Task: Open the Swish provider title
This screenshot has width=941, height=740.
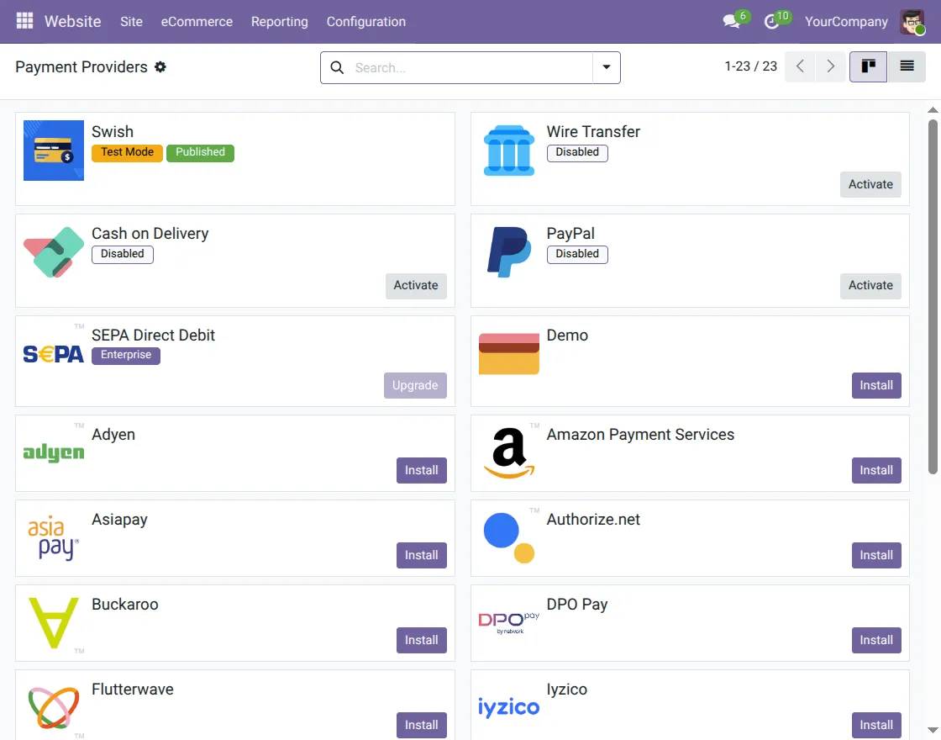Action: (x=113, y=131)
